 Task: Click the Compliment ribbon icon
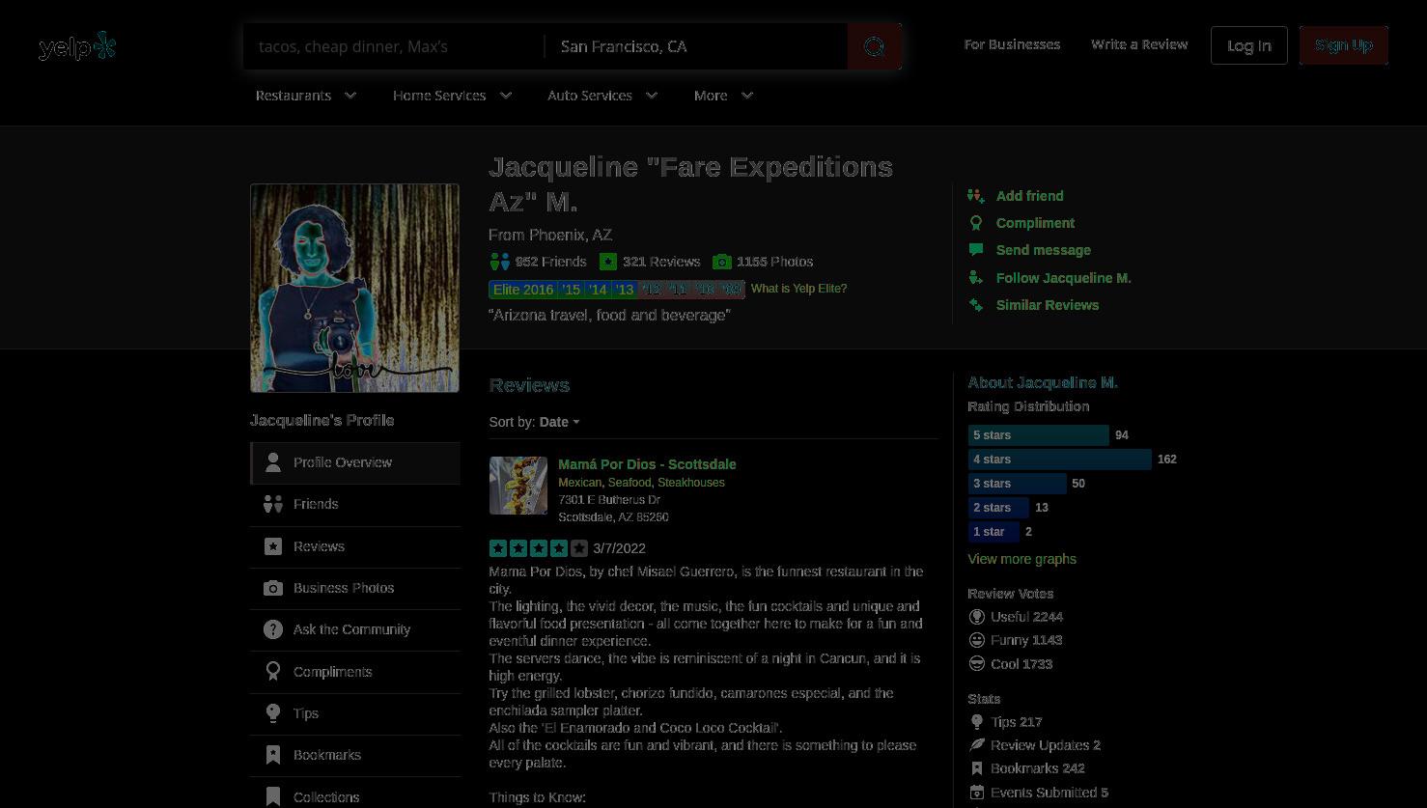click(976, 223)
